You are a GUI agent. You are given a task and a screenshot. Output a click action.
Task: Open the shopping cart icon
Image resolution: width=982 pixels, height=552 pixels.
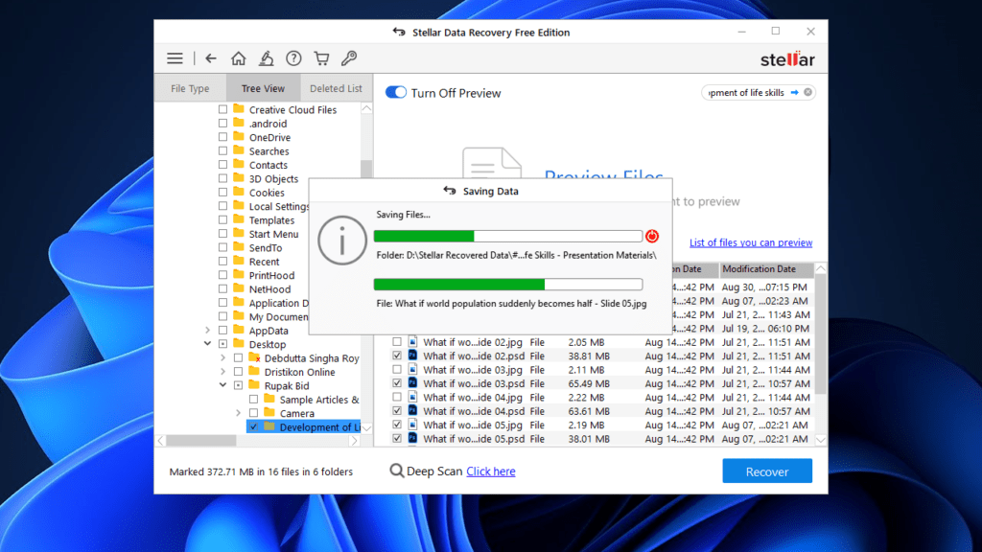coord(321,58)
